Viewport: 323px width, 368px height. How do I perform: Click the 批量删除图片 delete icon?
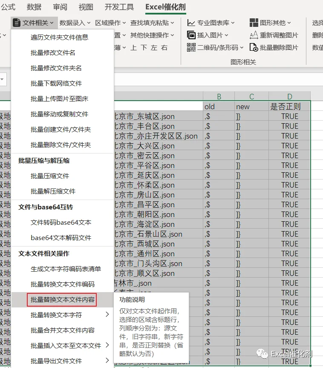254,47
